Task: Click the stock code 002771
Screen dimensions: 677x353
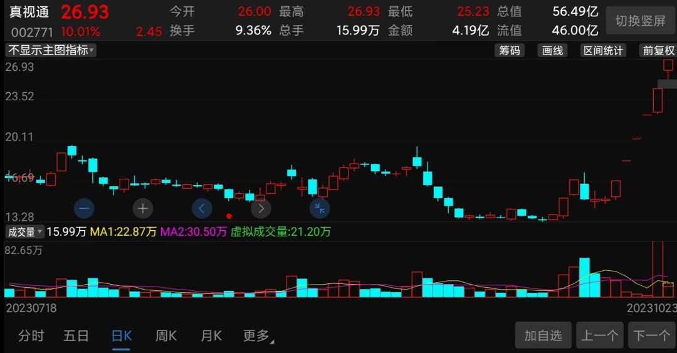Action: 32,32
